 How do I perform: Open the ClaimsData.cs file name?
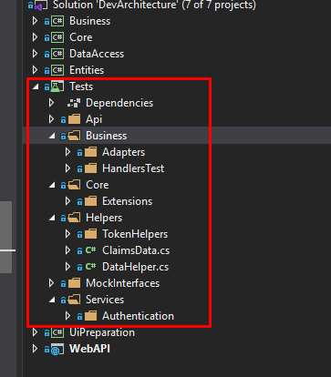pyautogui.click(x=136, y=250)
